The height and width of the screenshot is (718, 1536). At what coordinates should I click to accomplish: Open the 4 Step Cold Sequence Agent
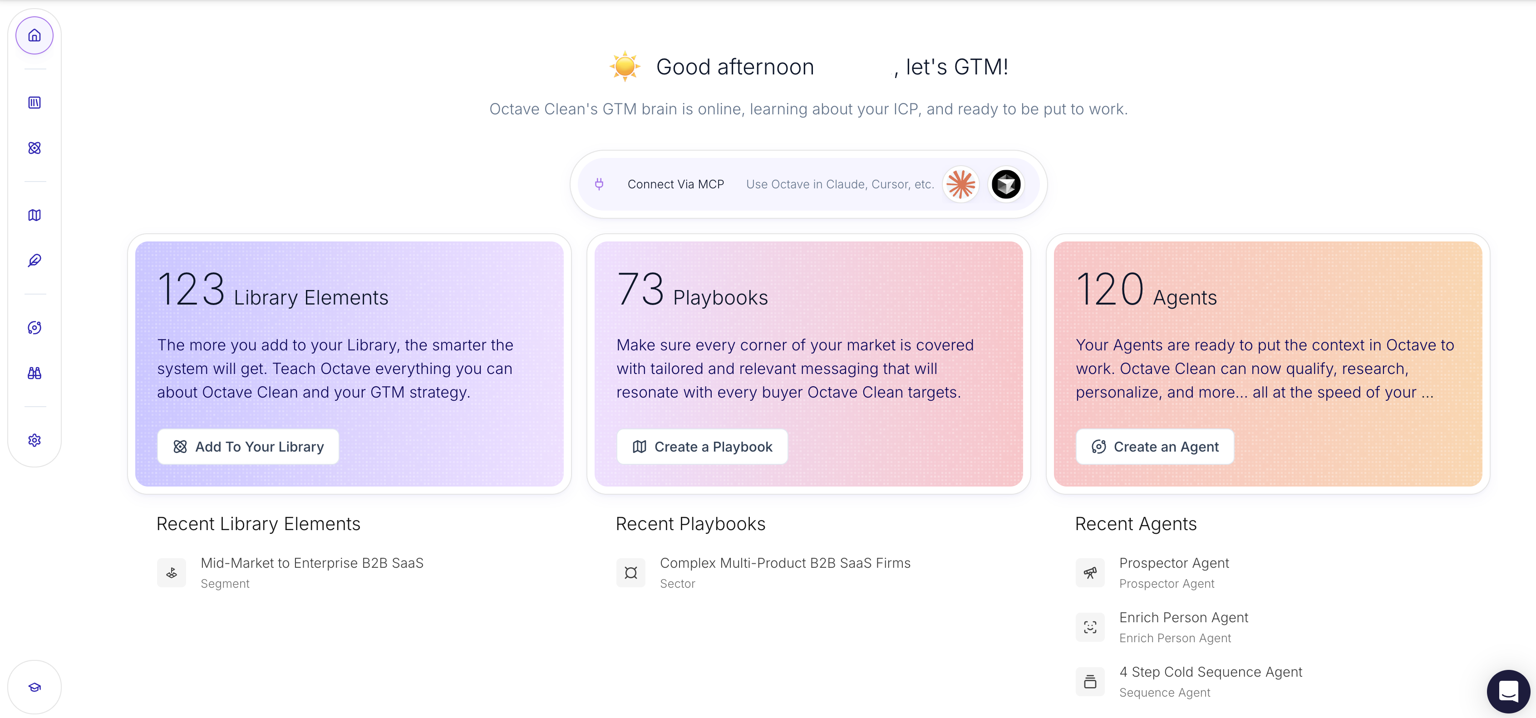(x=1211, y=672)
